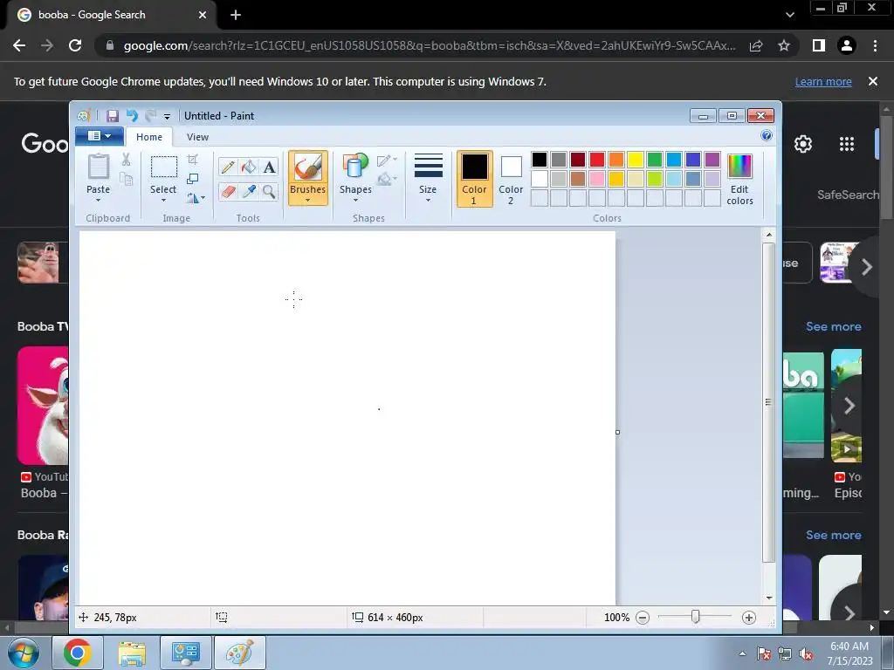The width and height of the screenshot is (894, 670).
Task: Select the Fill with color bucket tool
Action: (249, 167)
